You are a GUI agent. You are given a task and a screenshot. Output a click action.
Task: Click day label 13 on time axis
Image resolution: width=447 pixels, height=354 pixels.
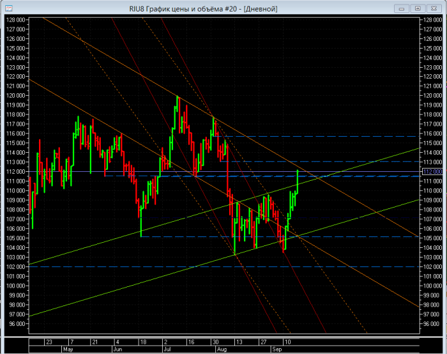click(x=239, y=342)
